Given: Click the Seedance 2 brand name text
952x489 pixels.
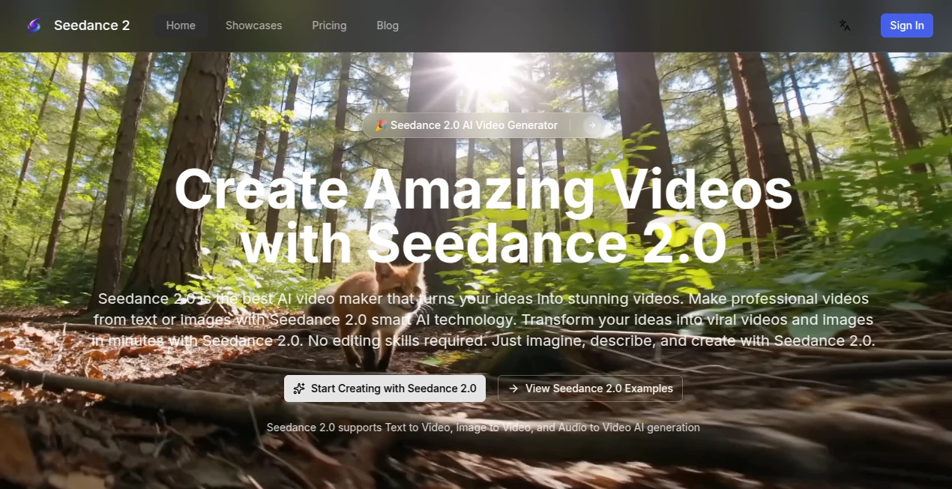Looking at the screenshot, I should click(x=91, y=25).
